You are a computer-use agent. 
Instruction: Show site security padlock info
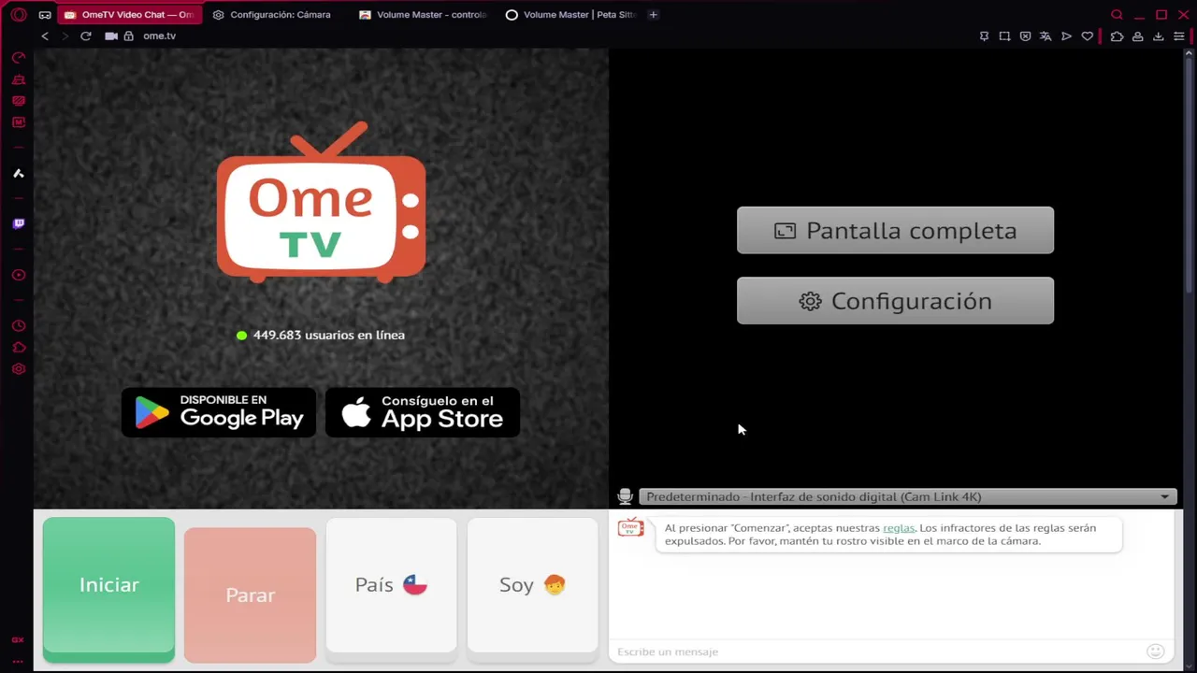coord(129,36)
